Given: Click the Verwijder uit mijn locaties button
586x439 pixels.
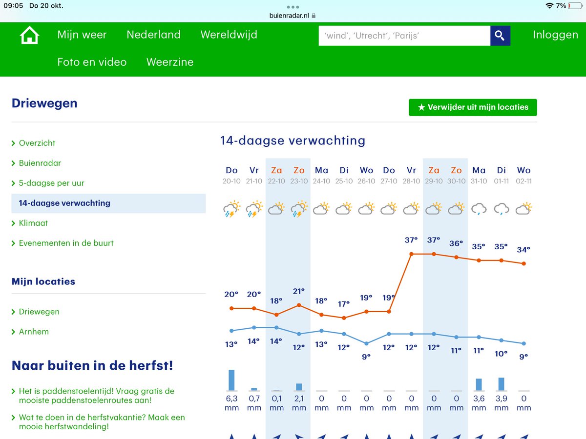Looking at the screenshot, I should (473, 107).
